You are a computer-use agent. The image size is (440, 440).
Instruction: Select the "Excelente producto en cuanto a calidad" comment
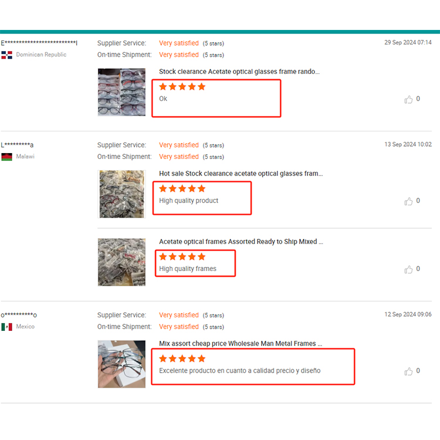tap(239, 371)
